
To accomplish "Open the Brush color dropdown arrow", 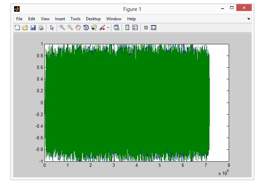I will point(108,28).
